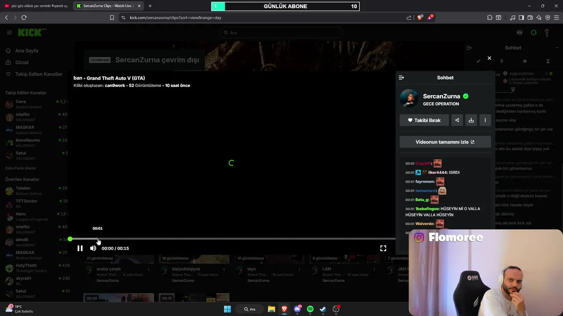Open bişiyokbişiyok clip card
Screen dimensions: 563x316
point(186,269)
